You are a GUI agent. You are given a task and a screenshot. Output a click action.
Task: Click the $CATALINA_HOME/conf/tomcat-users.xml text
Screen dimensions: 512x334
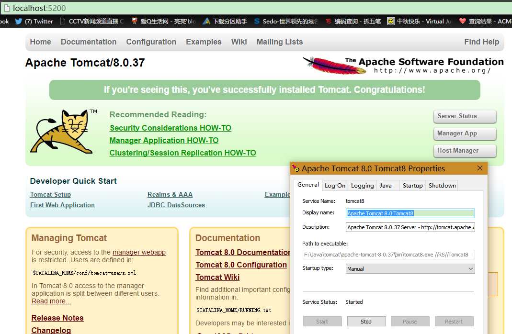click(x=84, y=273)
